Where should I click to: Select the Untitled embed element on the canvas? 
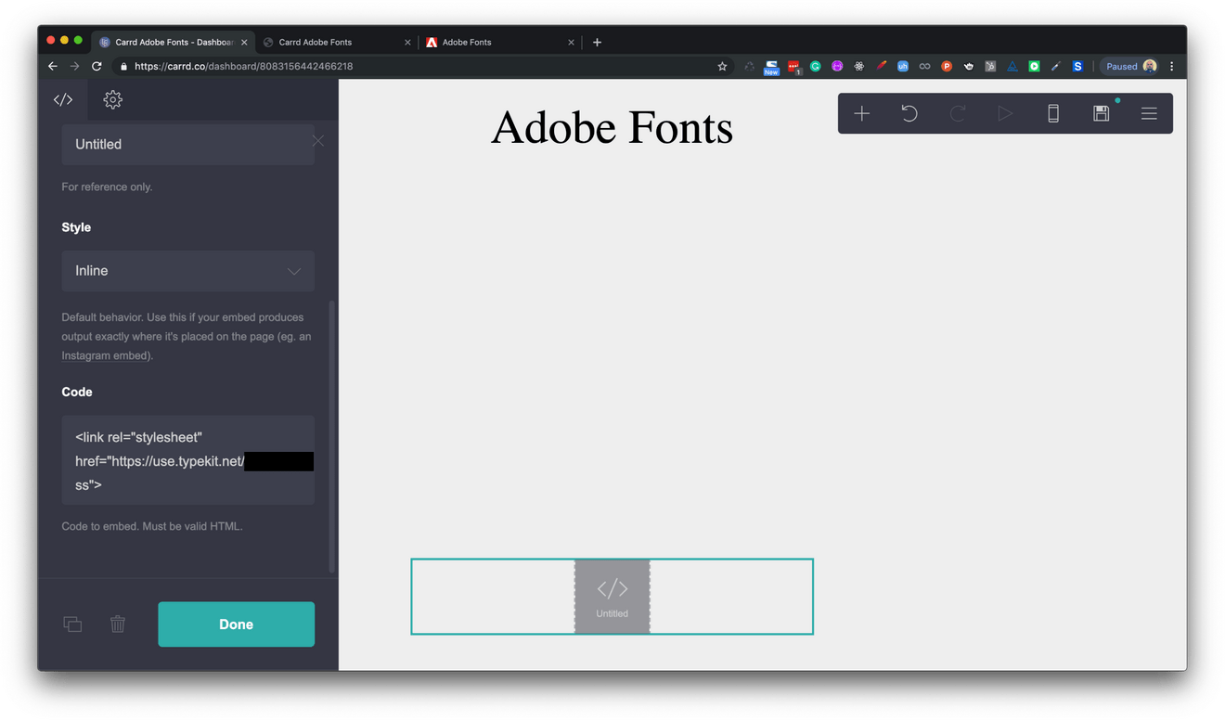point(612,597)
